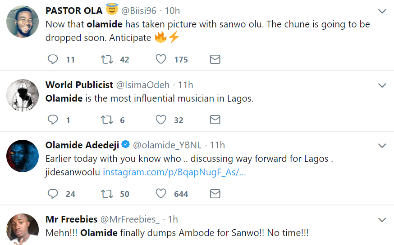Click PASTOR OLA's profile avatar
The image size is (394, 245).
(x=23, y=21)
